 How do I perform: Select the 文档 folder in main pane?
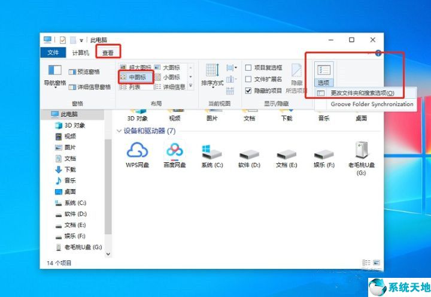tap(249, 116)
